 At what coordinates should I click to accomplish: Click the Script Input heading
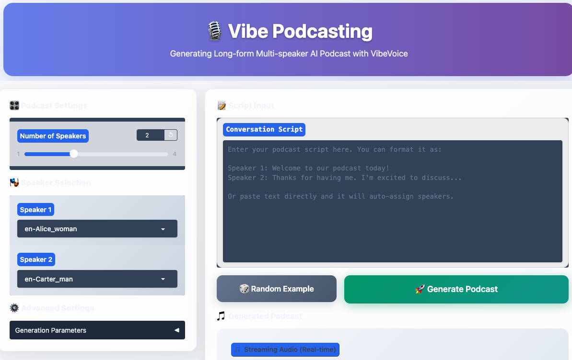pos(251,106)
